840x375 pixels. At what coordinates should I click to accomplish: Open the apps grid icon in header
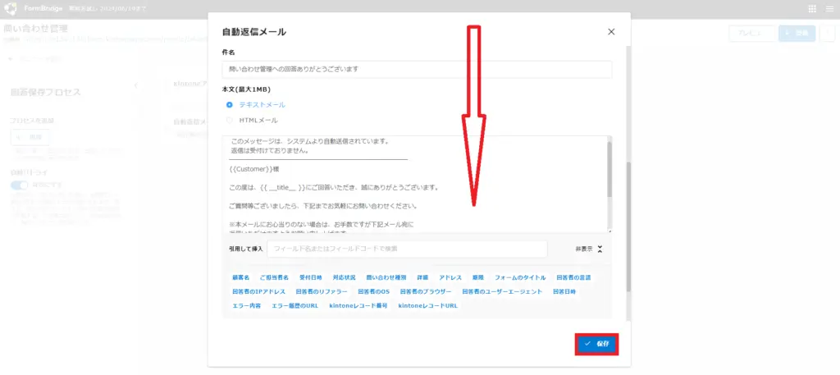point(812,9)
